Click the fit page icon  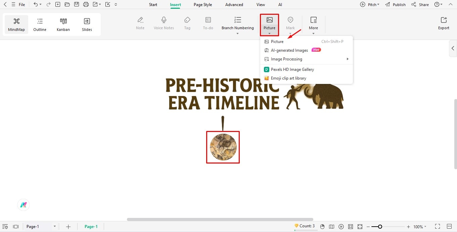pos(351,227)
